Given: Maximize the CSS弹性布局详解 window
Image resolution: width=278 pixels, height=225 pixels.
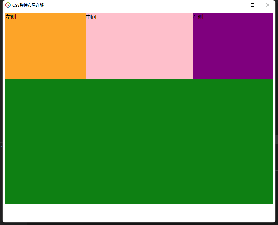Looking at the screenshot, I should [252, 5].
